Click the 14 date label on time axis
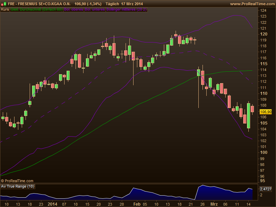This screenshot has height=207, width=276. pyautogui.click(x=248, y=204)
